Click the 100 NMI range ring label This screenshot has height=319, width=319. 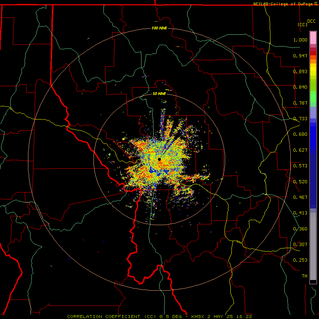point(159,28)
